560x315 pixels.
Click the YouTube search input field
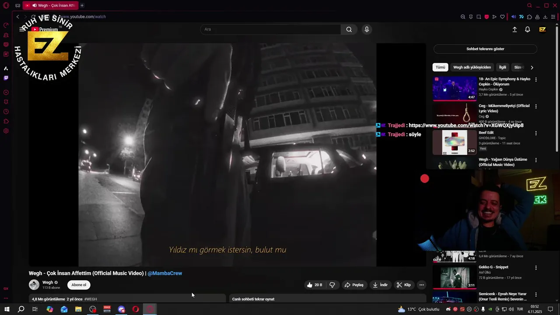click(270, 29)
